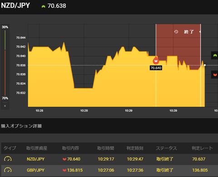Click expiry time 10:29:47

[x=135, y=159]
